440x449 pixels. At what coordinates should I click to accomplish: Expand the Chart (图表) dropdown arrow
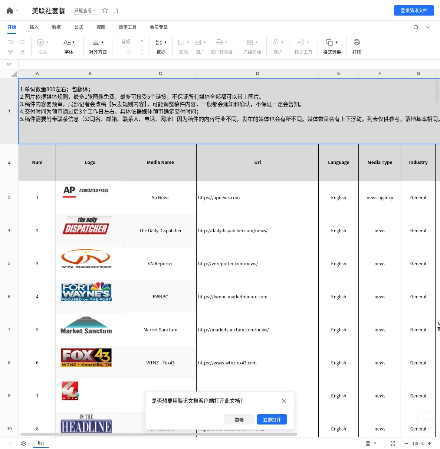(x=188, y=42)
